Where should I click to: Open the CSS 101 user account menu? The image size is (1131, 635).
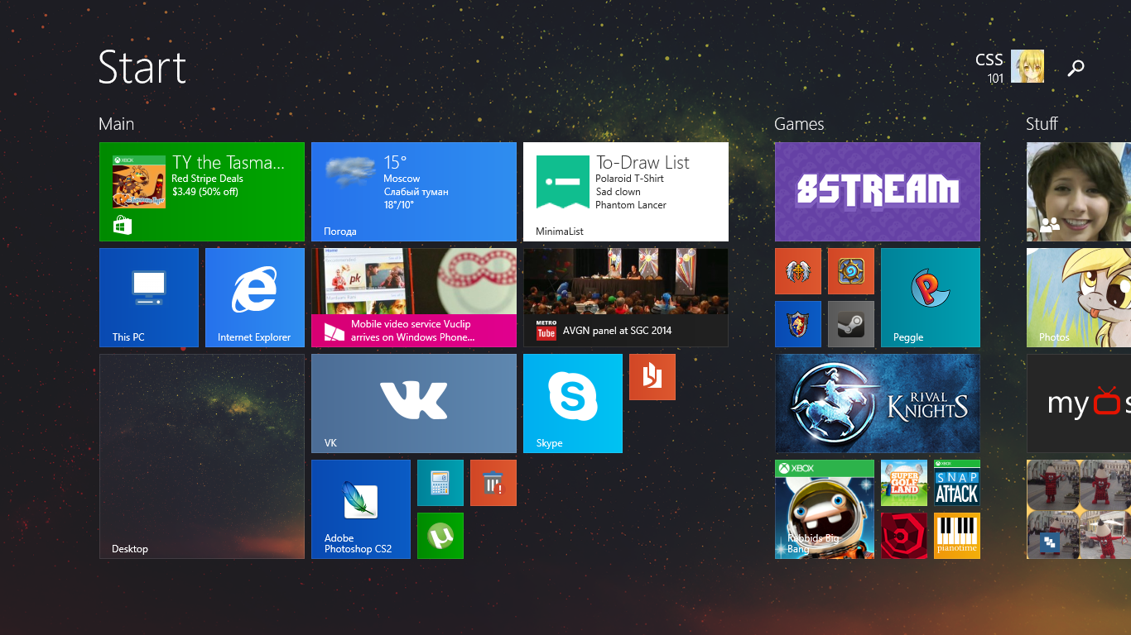pyautogui.click(x=1009, y=66)
